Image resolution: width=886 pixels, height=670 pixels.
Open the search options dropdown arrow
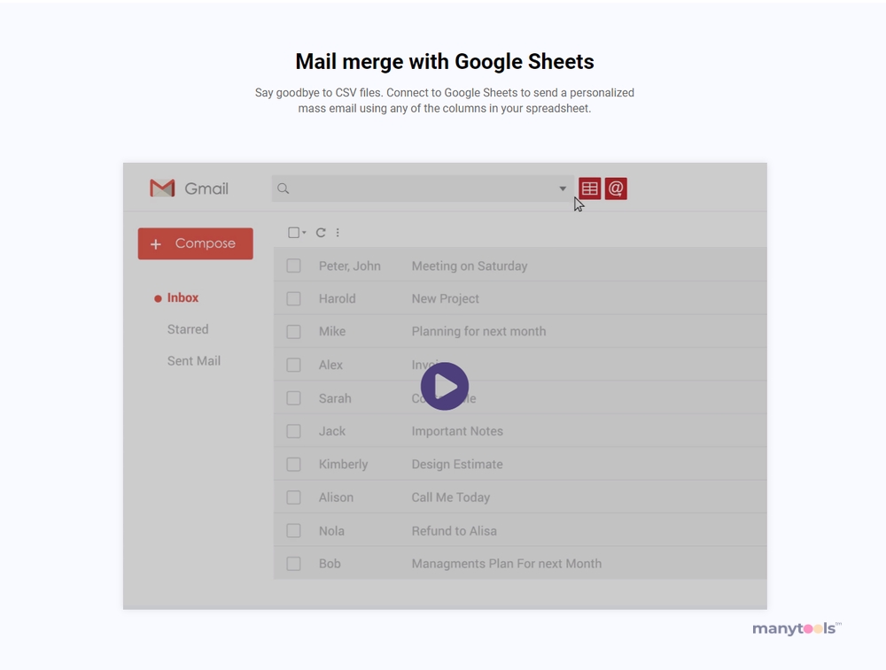click(563, 189)
